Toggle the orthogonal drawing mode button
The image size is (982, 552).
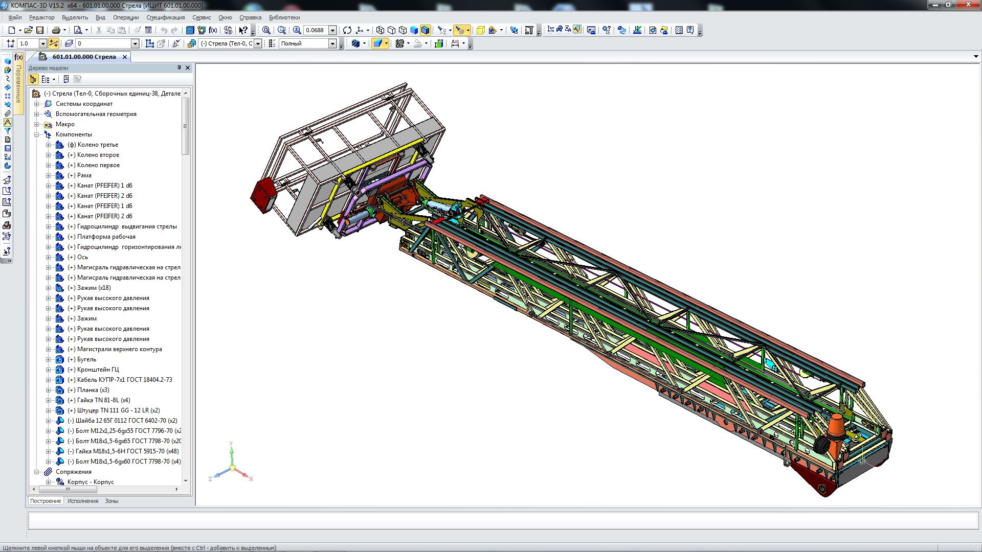[x=53, y=43]
